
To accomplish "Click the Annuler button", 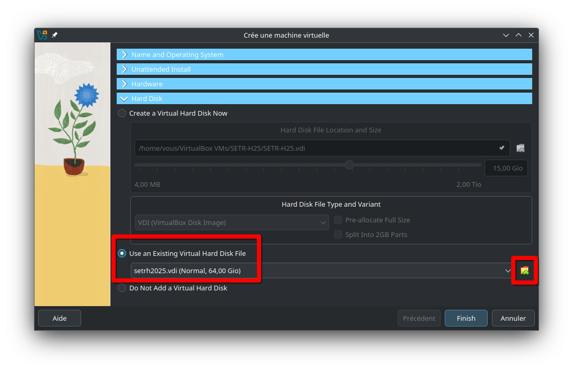I will 513,318.
